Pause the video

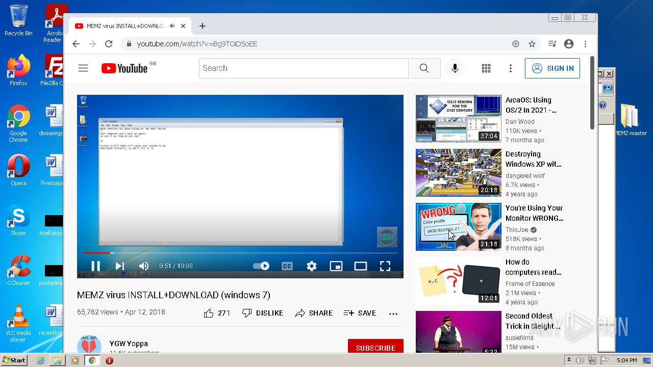coord(95,266)
